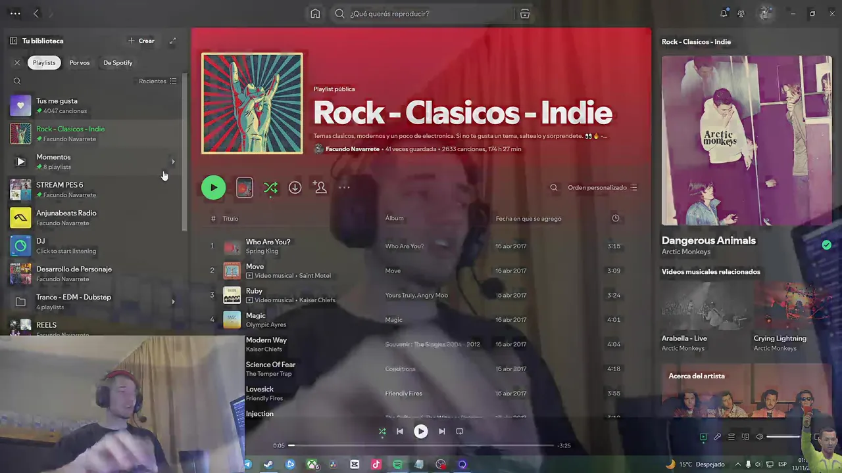The image size is (842, 473).
Task: Adjust the volume slider
Action: pyautogui.click(x=784, y=437)
